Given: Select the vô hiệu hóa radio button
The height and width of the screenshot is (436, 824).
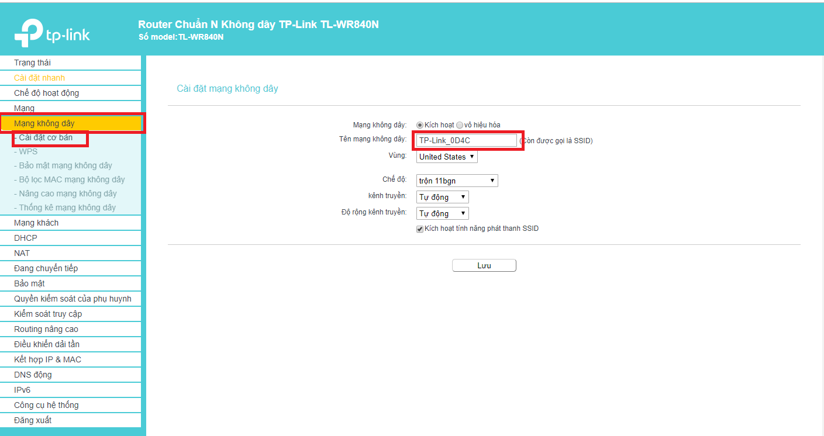Looking at the screenshot, I should tap(460, 125).
